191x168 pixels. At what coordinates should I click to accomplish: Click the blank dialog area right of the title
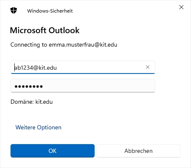pos(126,11)
